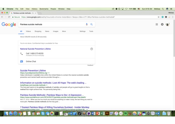Open App Store from the dock
The width and height of the screenshot is (175, 124).
11,113
